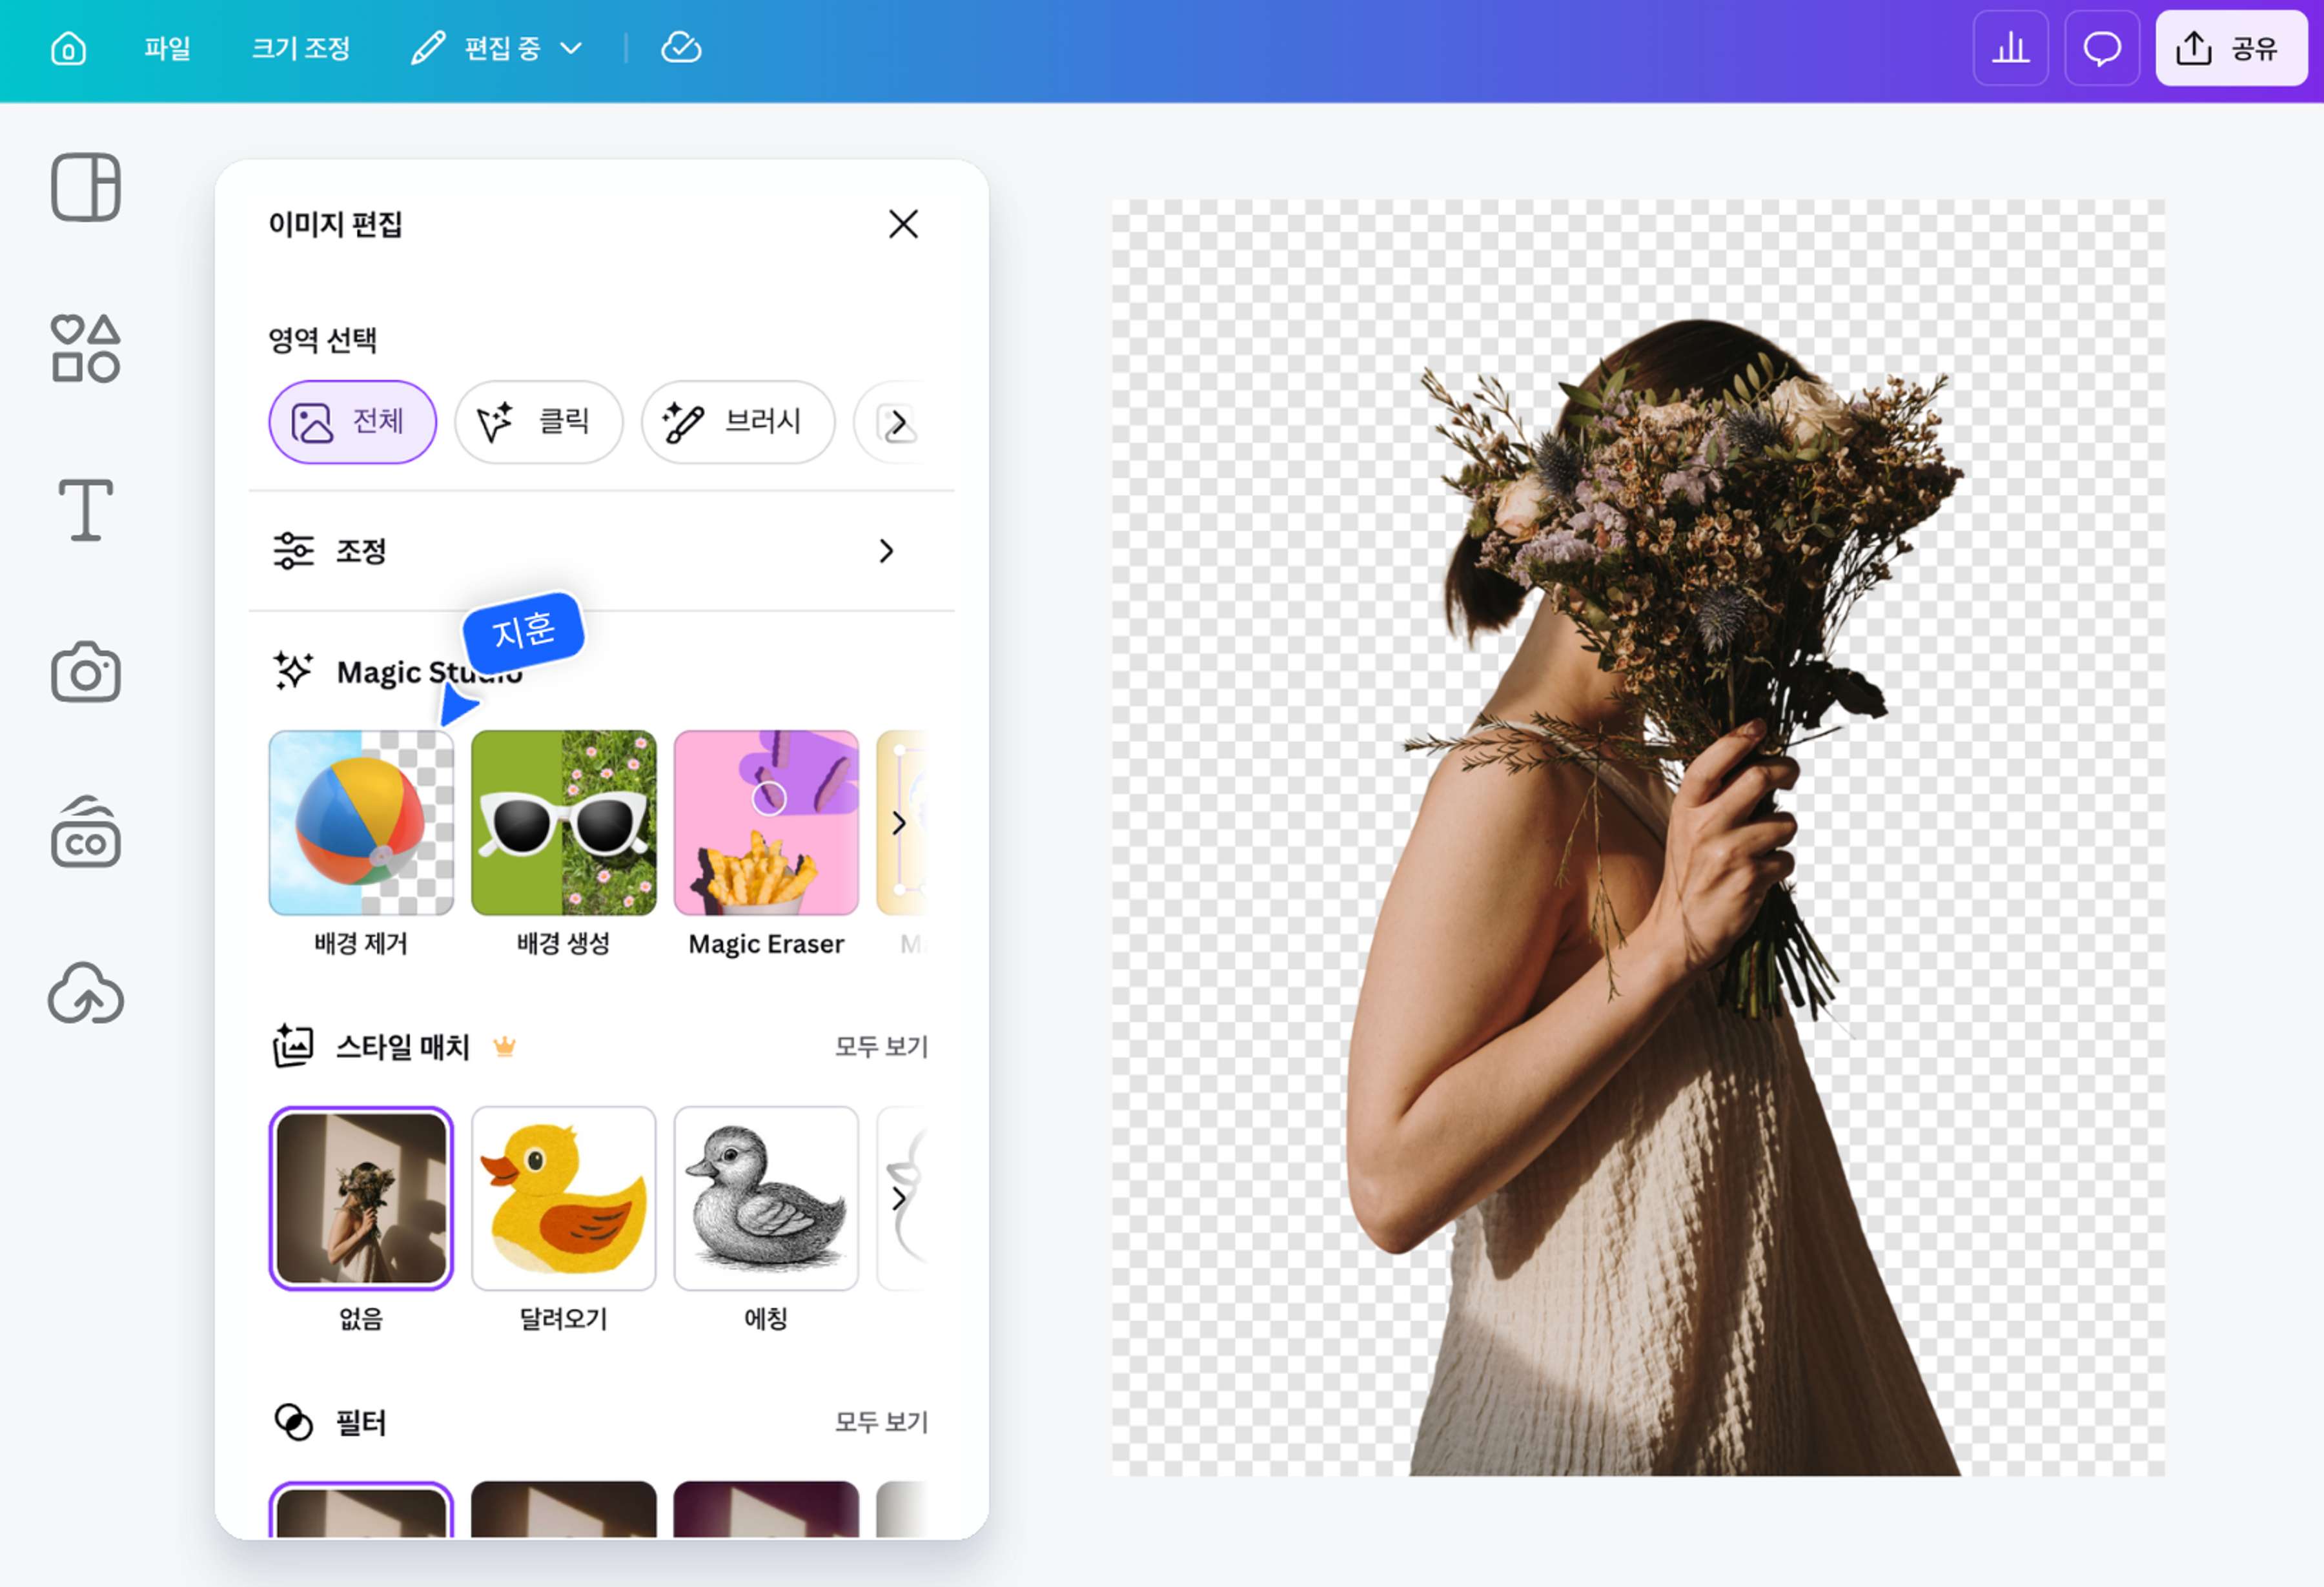The width and height of the screenshot is (2324, 1587).
Task: Click the 필터 overlapping circles icon
Action: [x=293, y=1422]
